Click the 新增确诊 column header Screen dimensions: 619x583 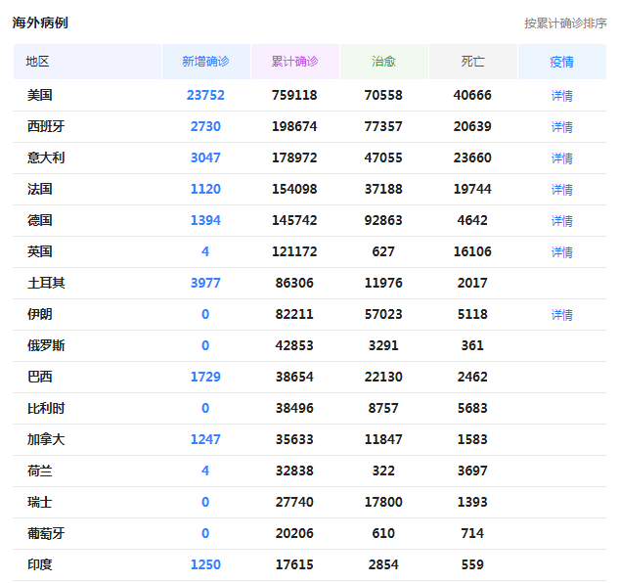pyautogui.click(x=205, y=62)
